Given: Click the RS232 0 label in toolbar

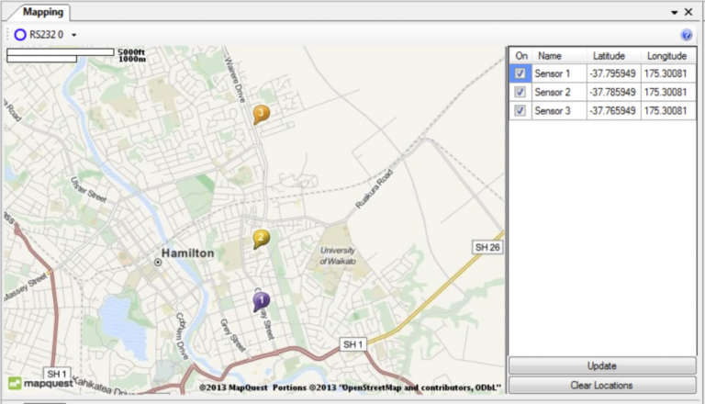Looking at the screenshot, I should [47, 35].
